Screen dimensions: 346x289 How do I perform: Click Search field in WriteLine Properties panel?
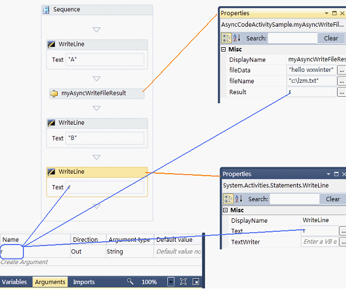click(294, 199)
